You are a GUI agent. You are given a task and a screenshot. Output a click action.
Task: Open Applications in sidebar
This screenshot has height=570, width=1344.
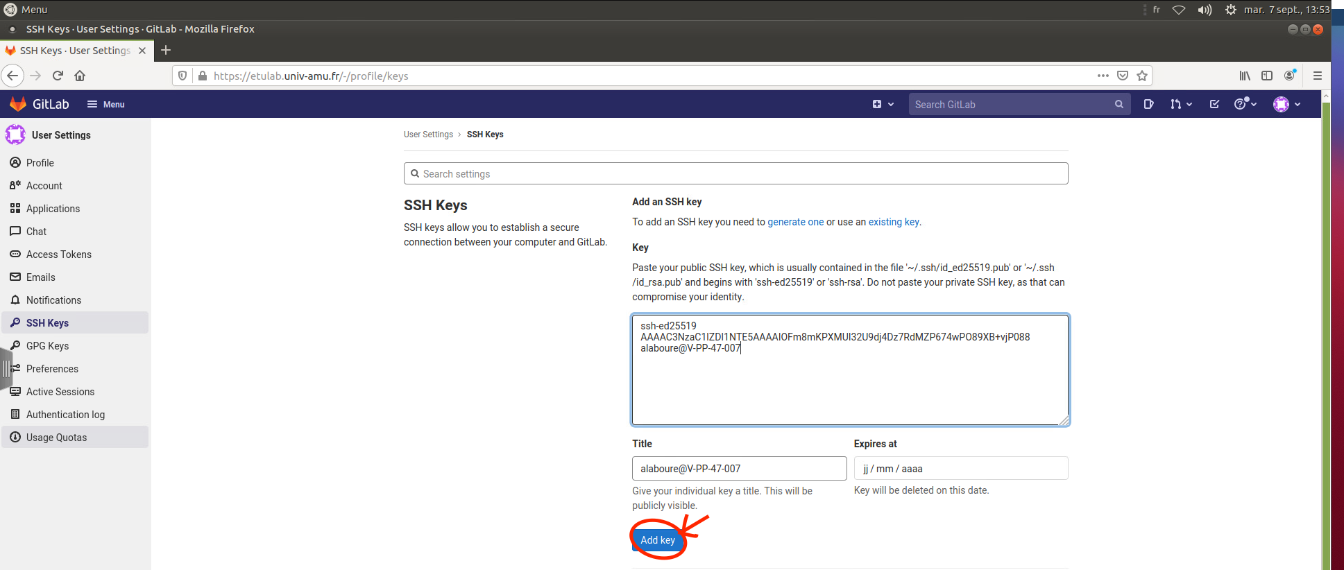pos(75,209)
